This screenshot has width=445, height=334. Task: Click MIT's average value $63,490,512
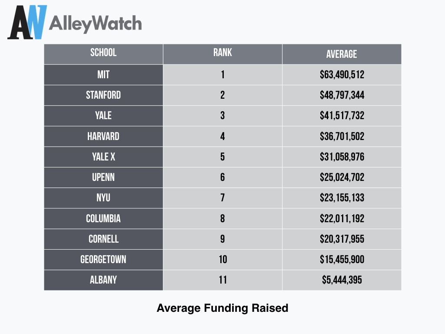tap(342, 75)
